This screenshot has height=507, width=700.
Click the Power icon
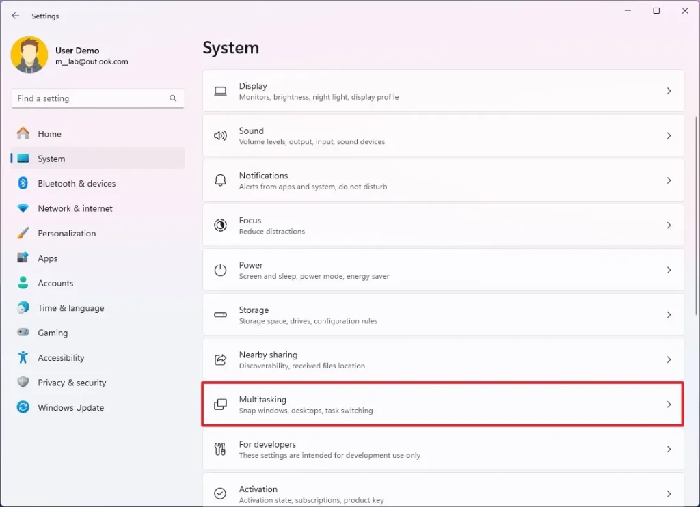(220, 270)
